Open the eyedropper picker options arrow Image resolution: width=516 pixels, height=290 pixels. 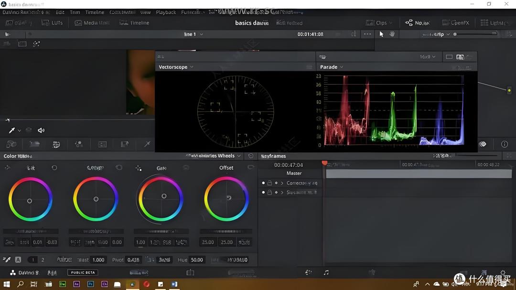20,131
